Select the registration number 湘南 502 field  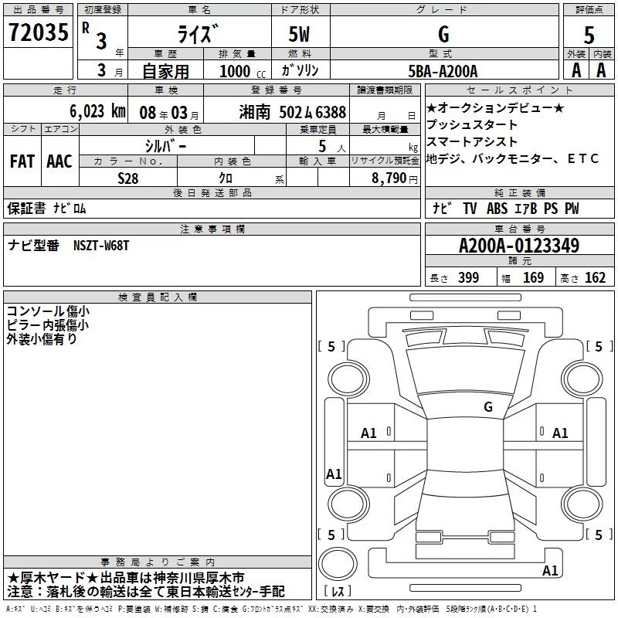click(x=277, y=112)
